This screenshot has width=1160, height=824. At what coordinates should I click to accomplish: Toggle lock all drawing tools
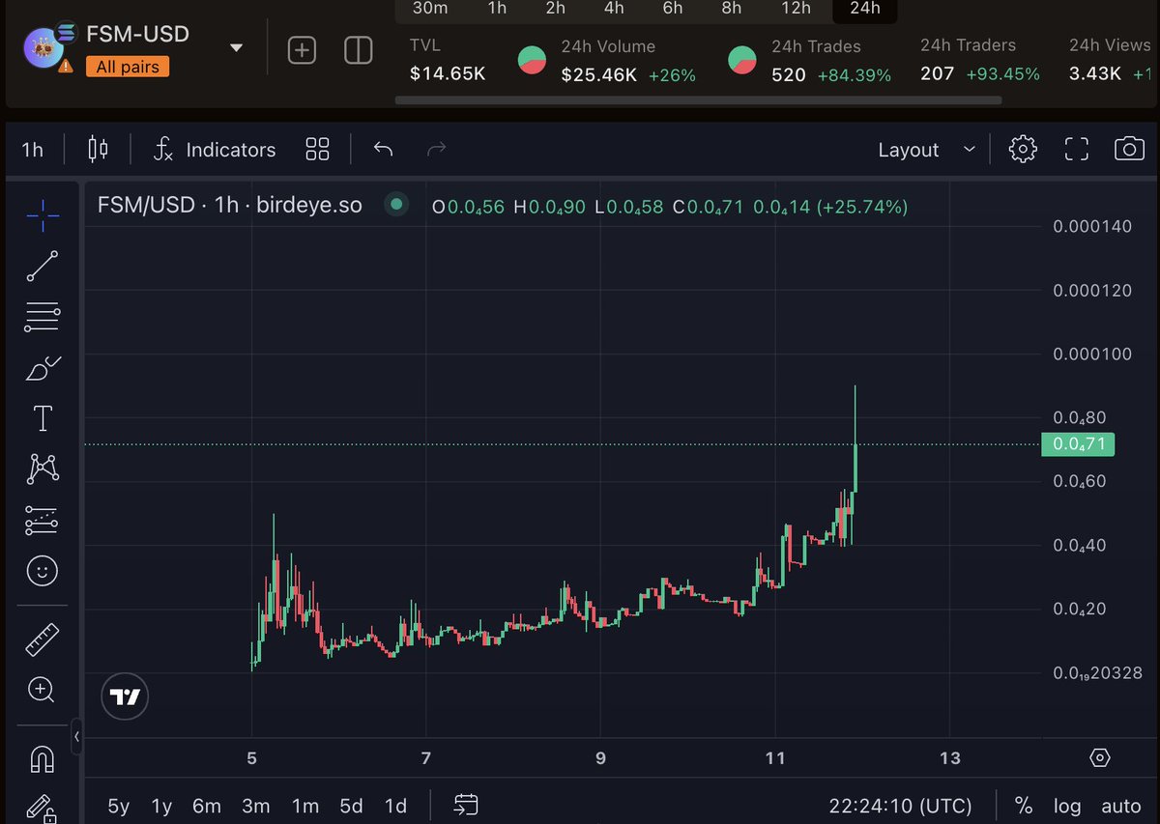tap(41, 810)
